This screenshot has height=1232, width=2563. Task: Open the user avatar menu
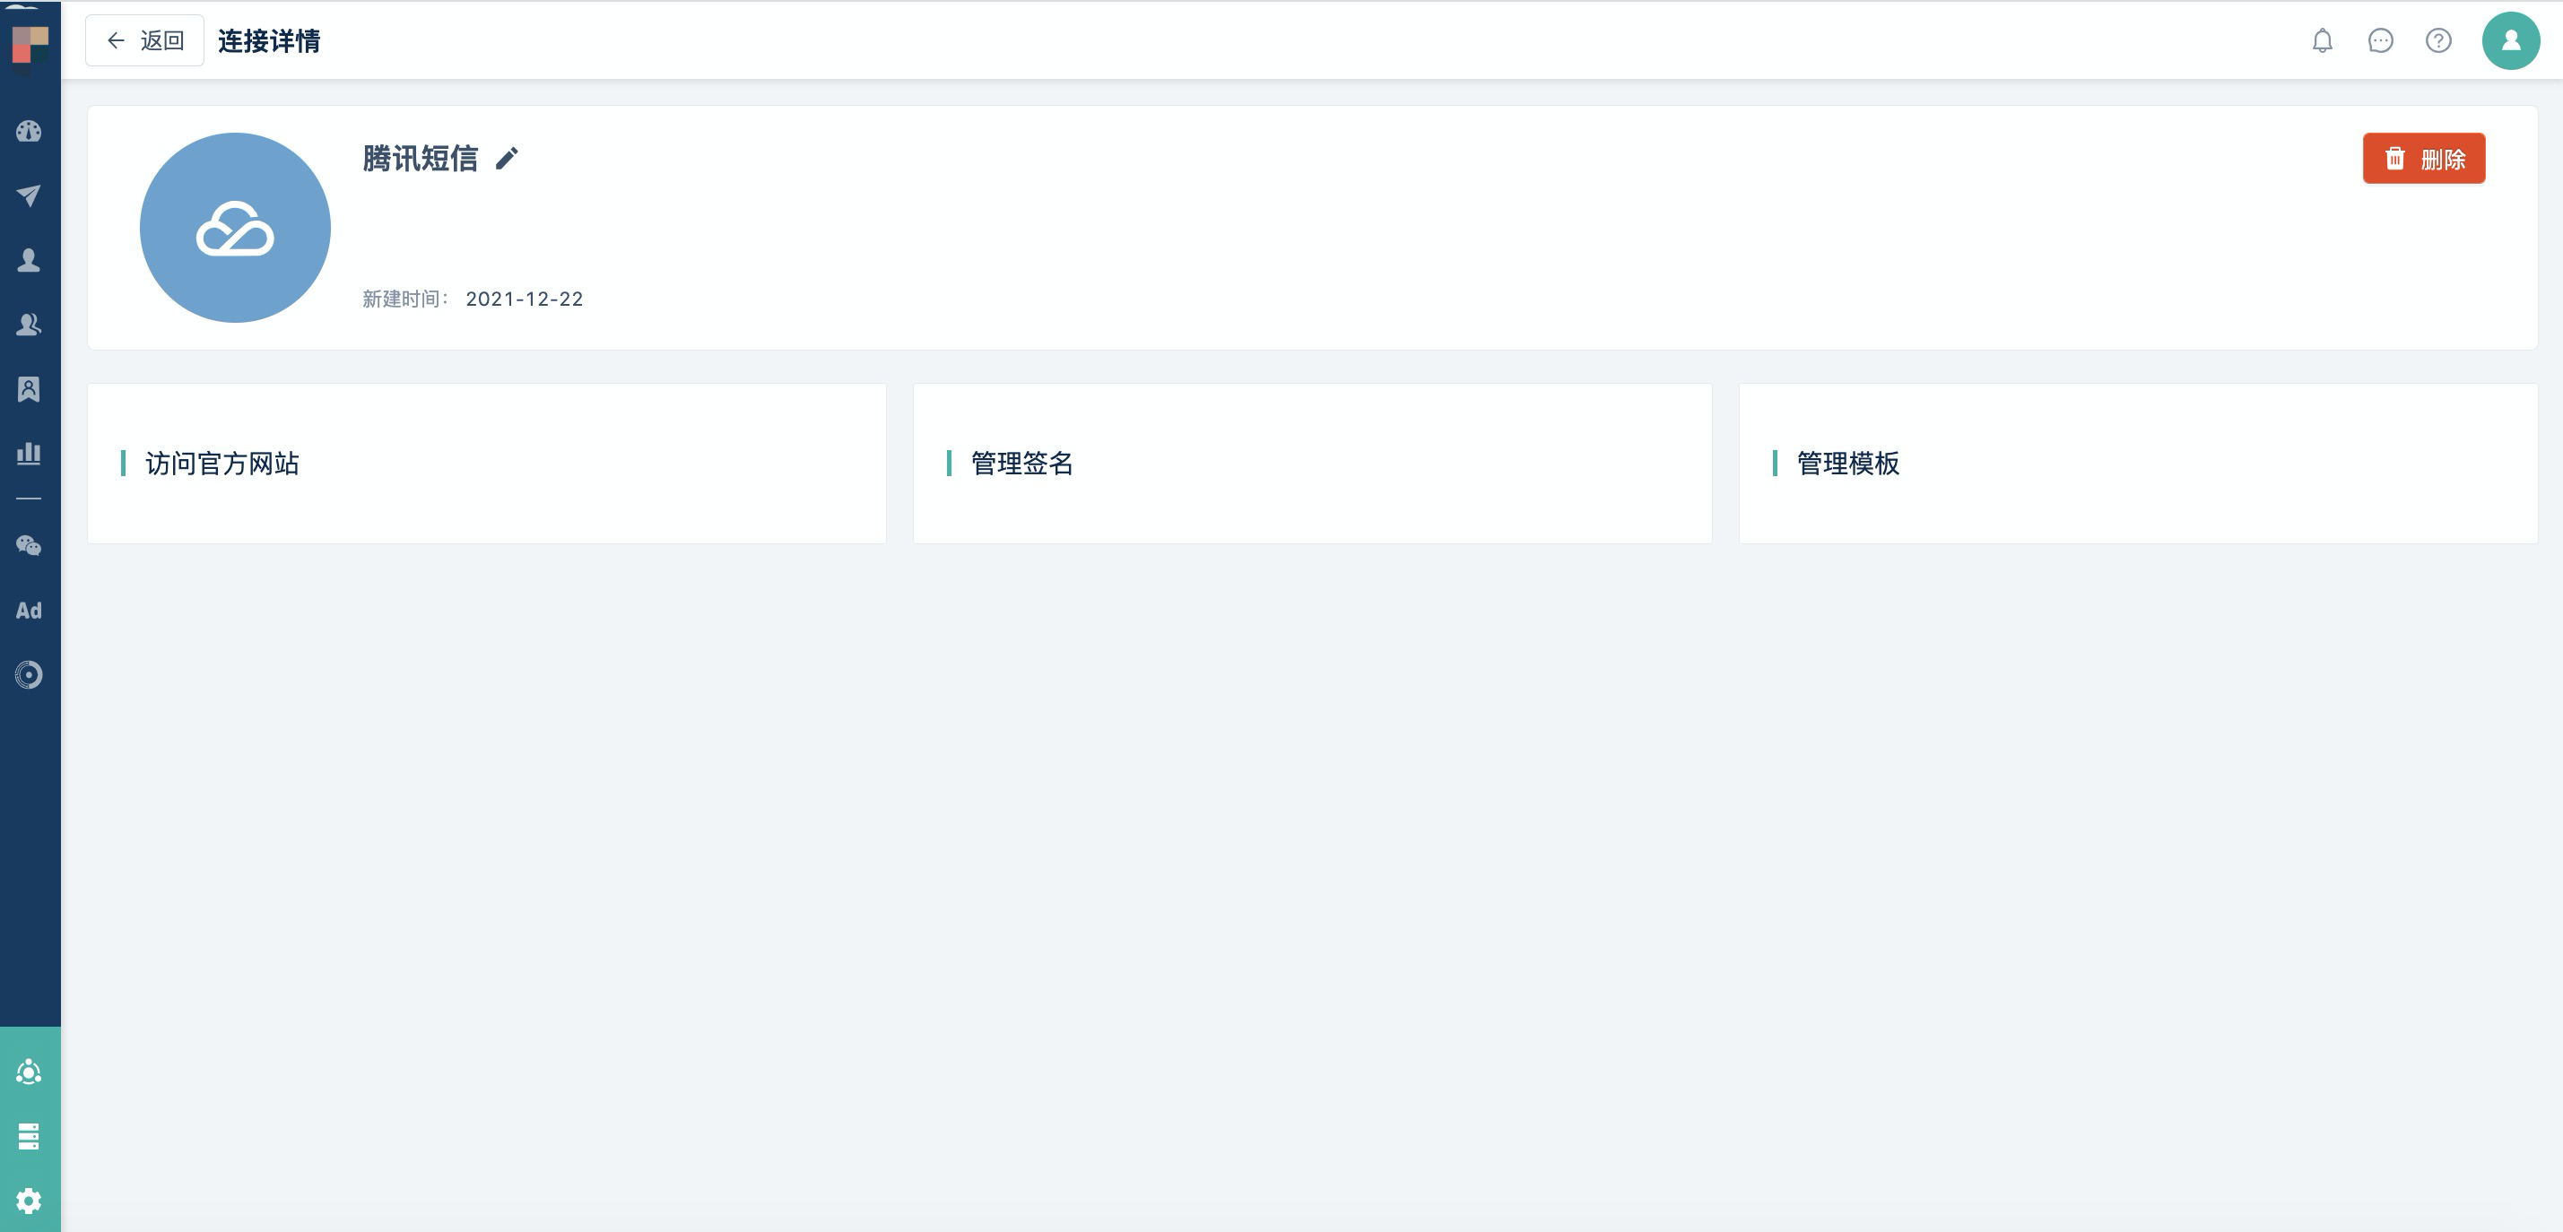pyautogui.click(x=2510, y=41)
